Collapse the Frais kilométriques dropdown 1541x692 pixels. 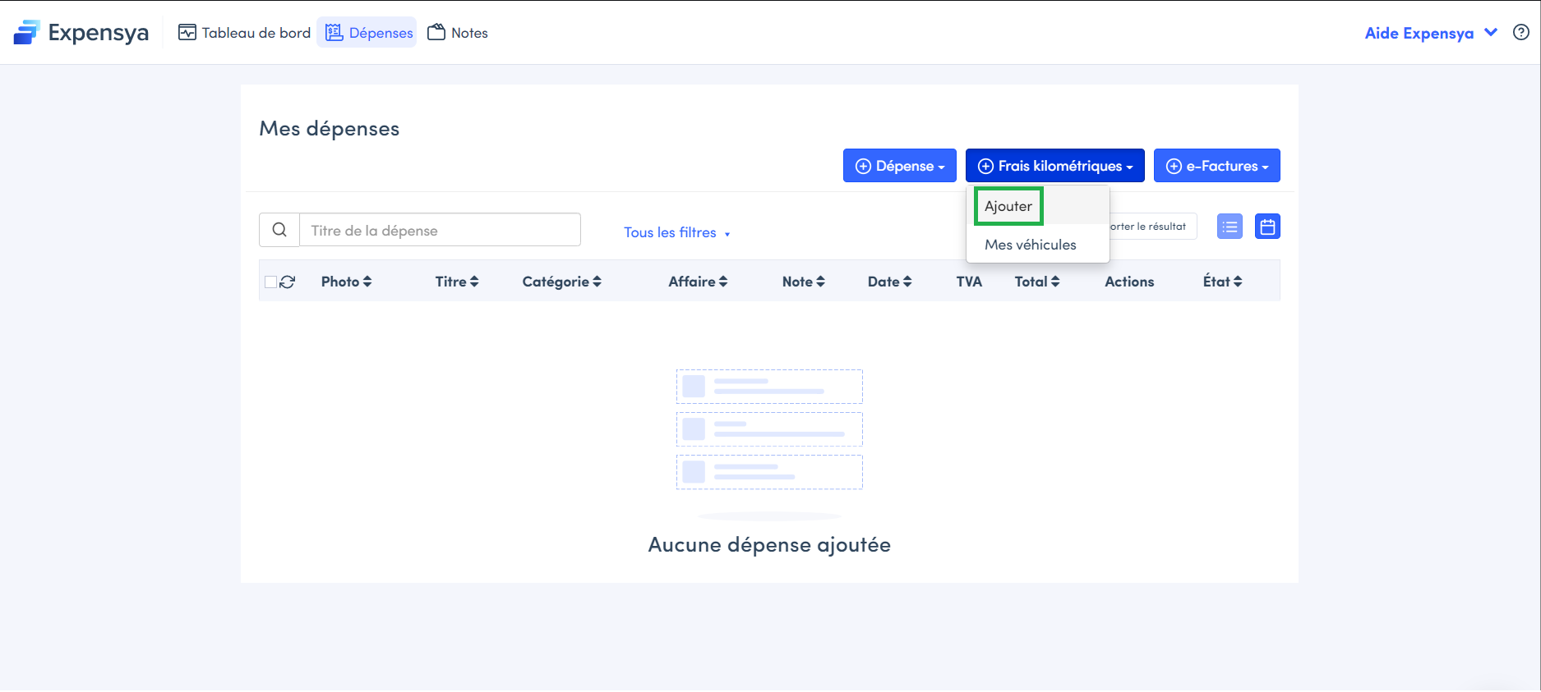[x=1055, y=166]
